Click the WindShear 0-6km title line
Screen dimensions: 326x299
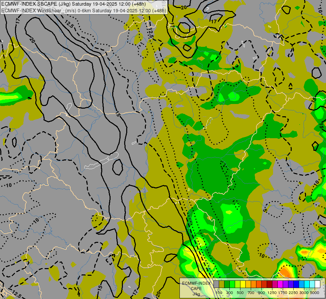[x=84, y=11]
